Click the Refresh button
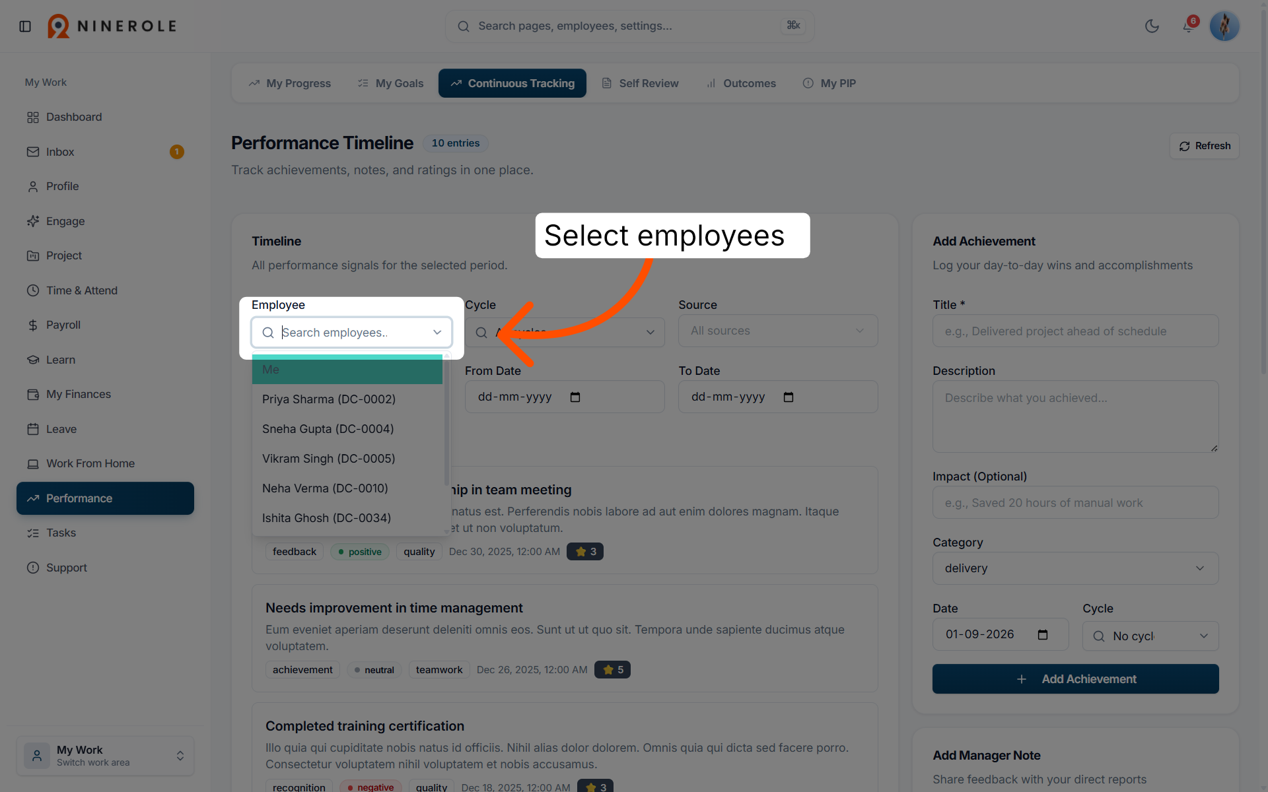 click(1205, 146)
